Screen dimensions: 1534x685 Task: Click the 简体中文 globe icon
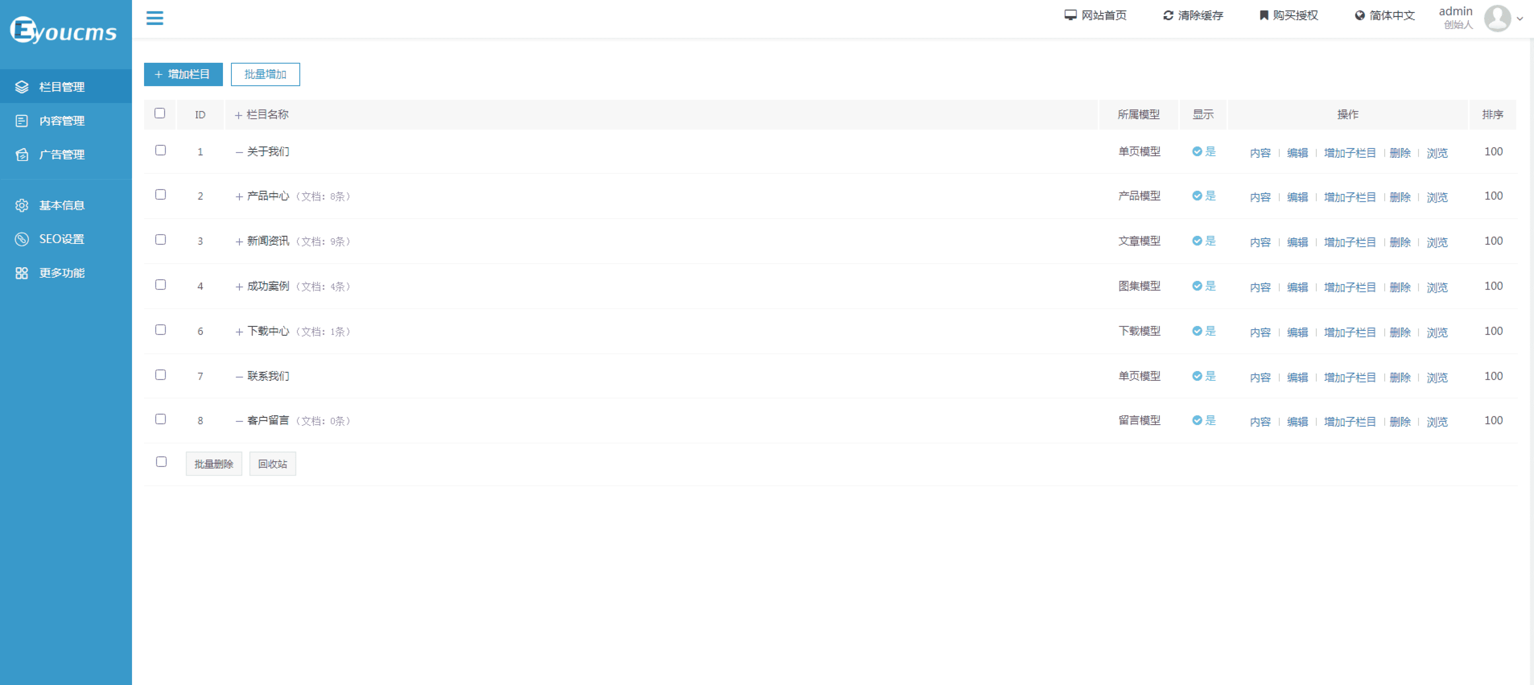pyautogui.click(x=1360, y=15)
